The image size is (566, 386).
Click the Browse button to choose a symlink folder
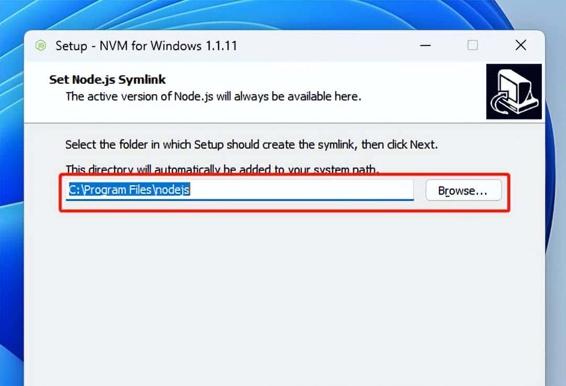(x=463, y=190)
